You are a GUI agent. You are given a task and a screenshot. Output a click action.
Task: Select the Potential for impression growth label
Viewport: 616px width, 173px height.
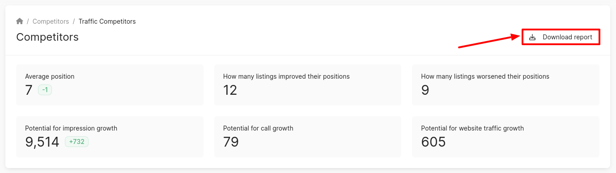point(71,128)
